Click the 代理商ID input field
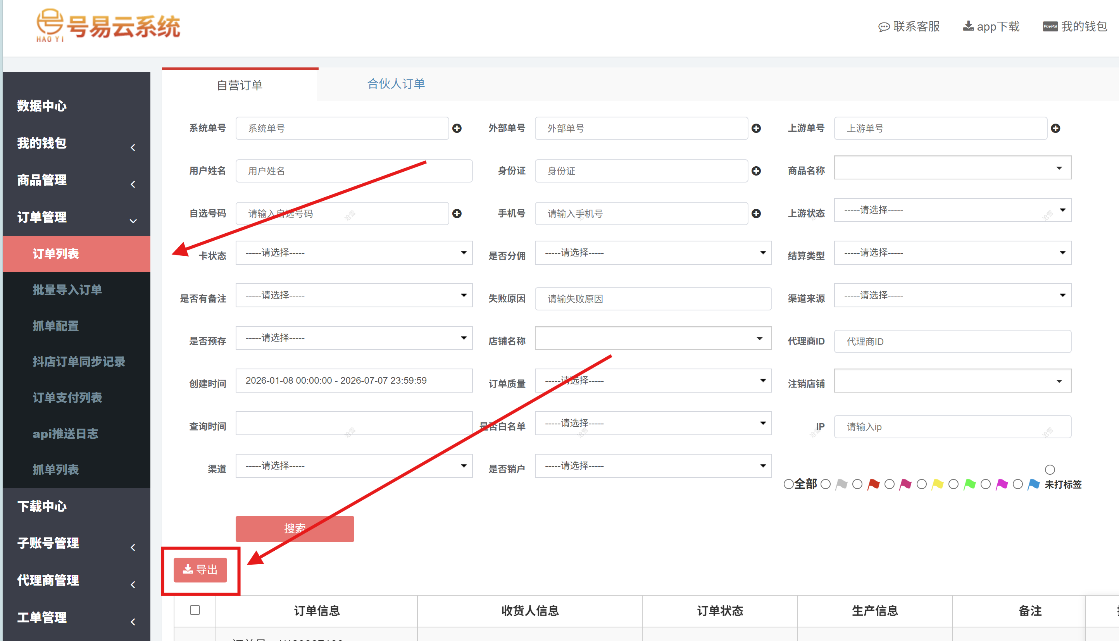The width and height of the screenshot is (1119, 641). [x=953, y=341]
